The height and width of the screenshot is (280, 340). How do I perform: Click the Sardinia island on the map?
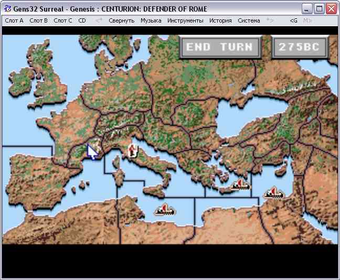pyautogui.click(x=119, y=177)
